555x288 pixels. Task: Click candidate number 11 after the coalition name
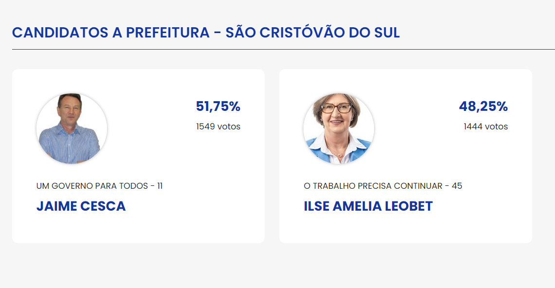[160, 186]
